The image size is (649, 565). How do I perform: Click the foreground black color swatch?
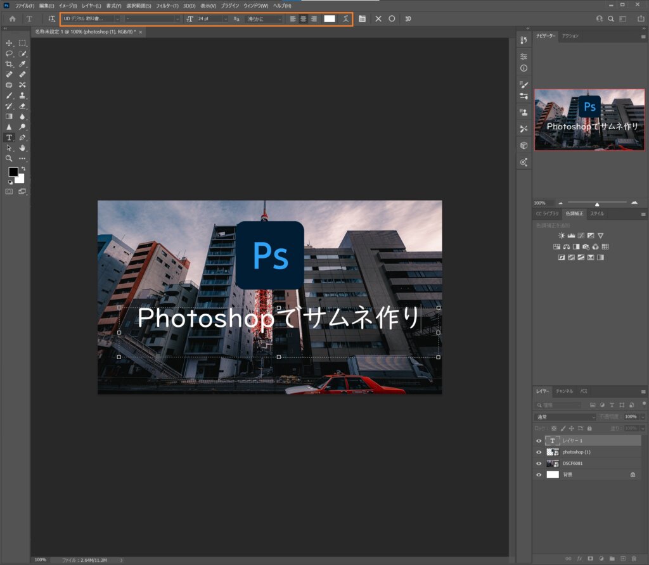[x=13, y=172]
